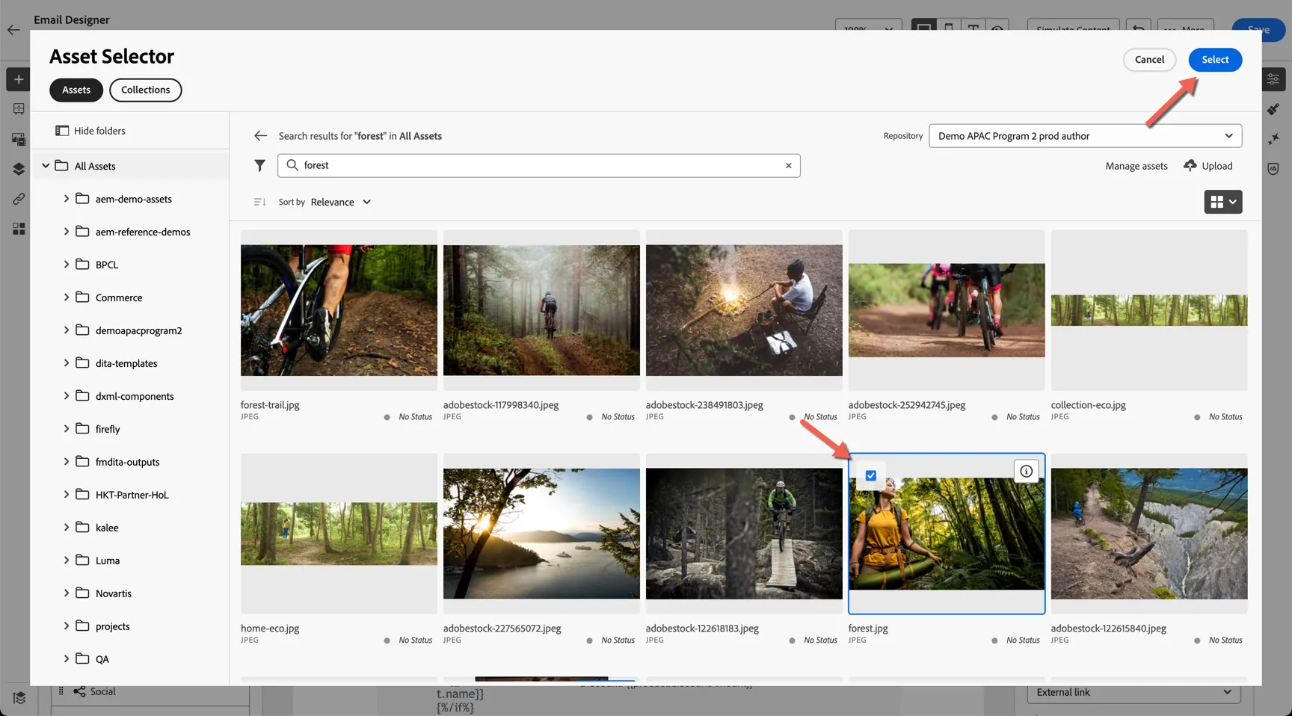Click the Upload cloud icon

point(1190,165)
